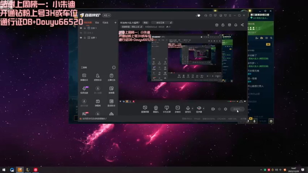Edit the 峡谷王者 category field
Image resolution: width=308 pixels, height=173 pixels.
(162, 23)
